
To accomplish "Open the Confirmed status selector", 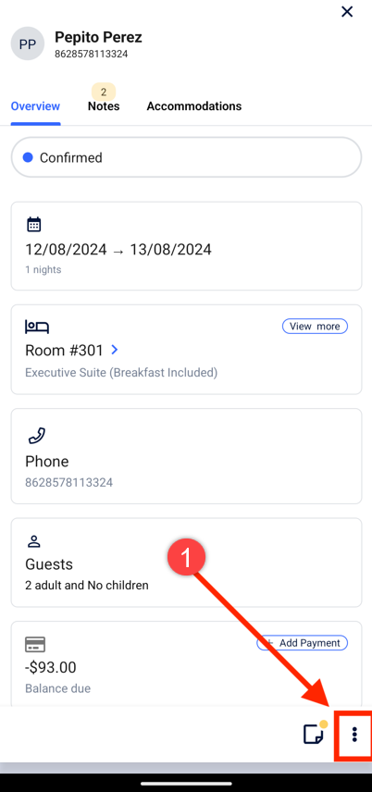I will (187, 157).
